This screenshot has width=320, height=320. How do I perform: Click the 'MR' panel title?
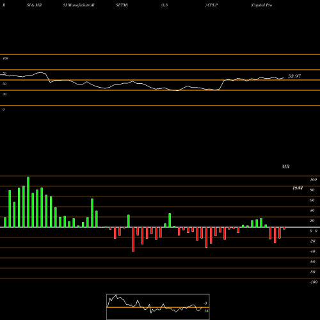285,166
